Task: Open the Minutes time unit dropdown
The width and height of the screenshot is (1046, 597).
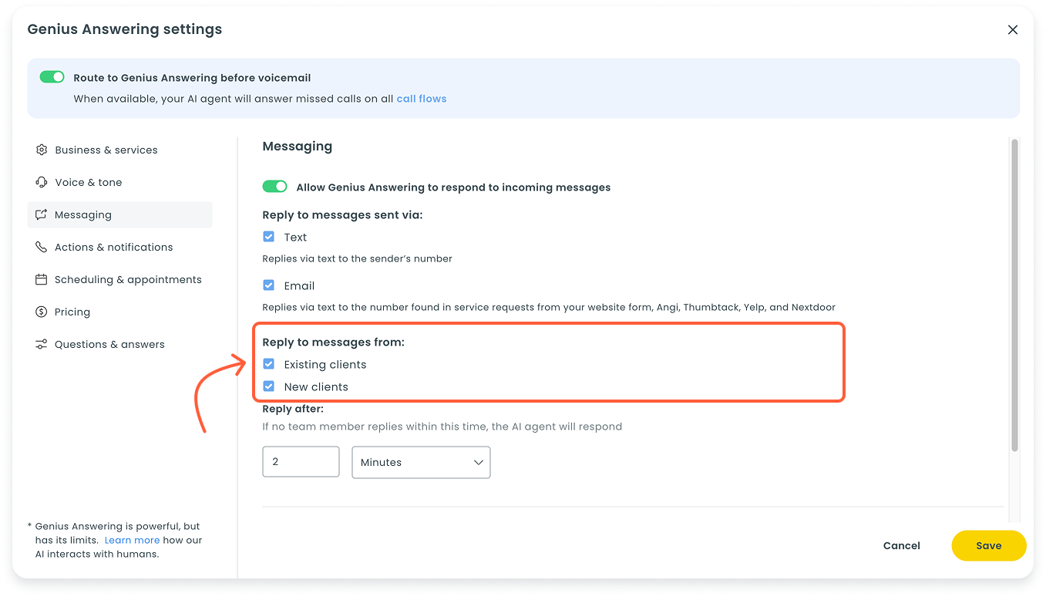Action: (x=421, y=462)
